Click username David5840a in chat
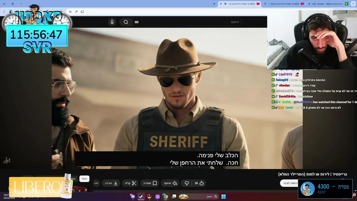357x201 pixels. pyautogui.click(x=287, y=97)
